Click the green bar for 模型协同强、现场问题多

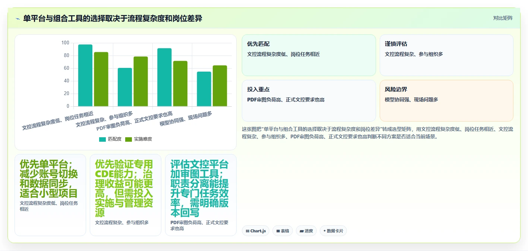[220, 86]
